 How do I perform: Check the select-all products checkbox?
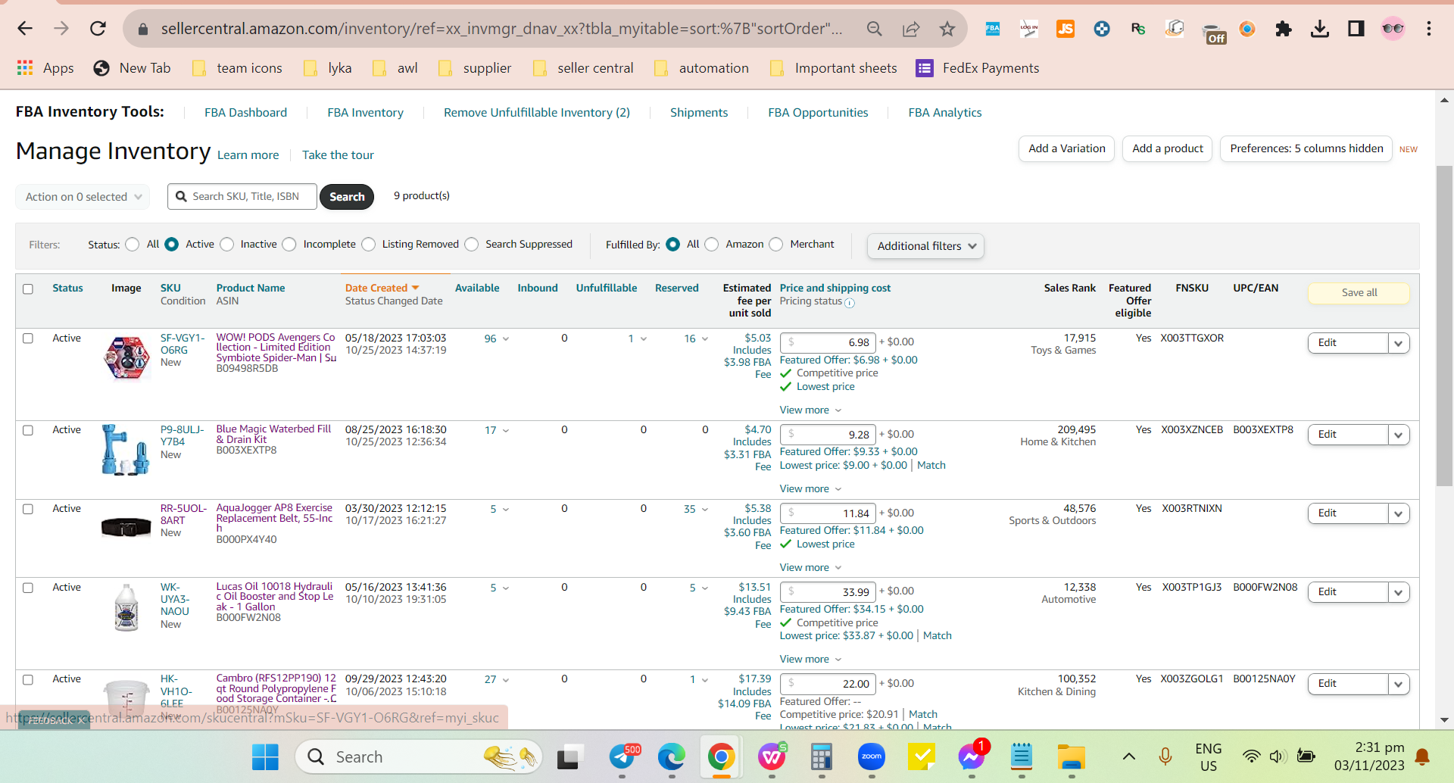click(28, 289)
